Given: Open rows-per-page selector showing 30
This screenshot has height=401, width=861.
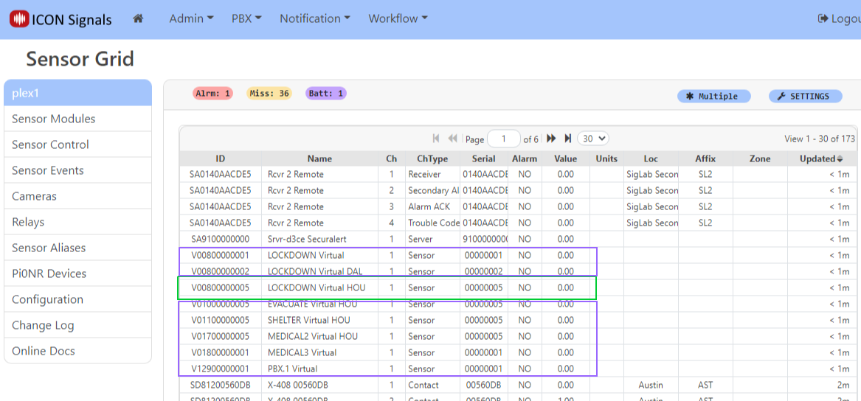Looking at the screenshot, I should (x=592, y=139).
